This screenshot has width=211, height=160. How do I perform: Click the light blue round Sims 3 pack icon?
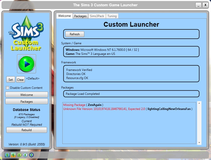(x=25, y=155)
